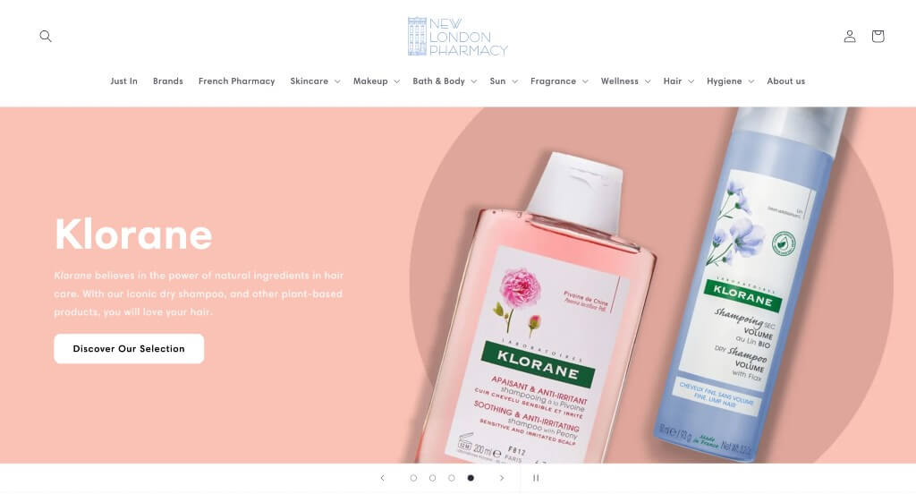Click the New London Pharmacy logo
Viewport: 916px width, 494px height.
(x=457, y=37)
